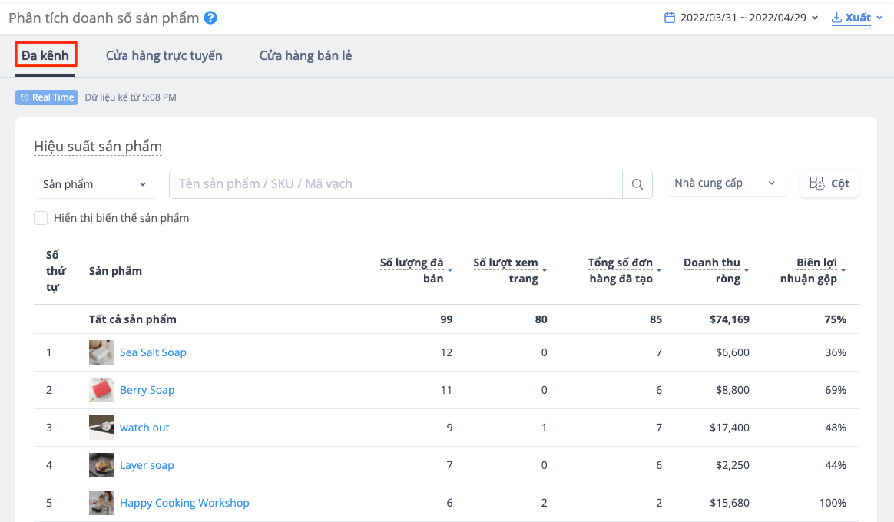Click the product search input field
The image size is (894, 522).
pyautogui.click(x=384, y=183)
